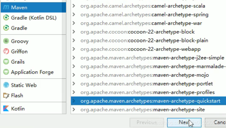Select Maven project type label
This screenshot has height=128, width=226.
[19, 8]
